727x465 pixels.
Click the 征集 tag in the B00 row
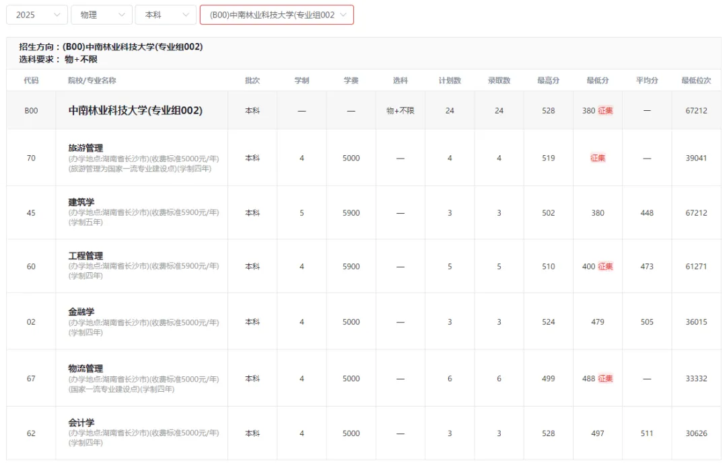[606, 111]
